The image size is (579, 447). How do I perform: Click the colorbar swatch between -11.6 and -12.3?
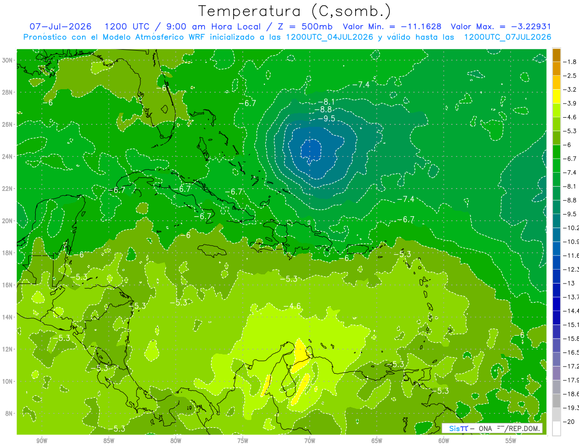point(556,262)
